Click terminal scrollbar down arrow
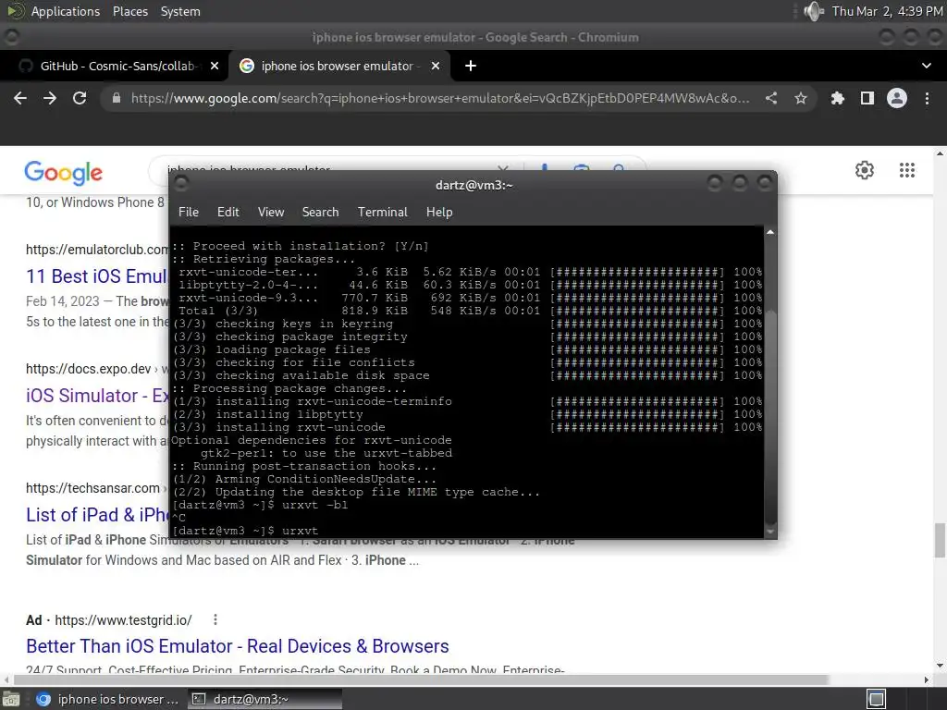 [770, 532]
